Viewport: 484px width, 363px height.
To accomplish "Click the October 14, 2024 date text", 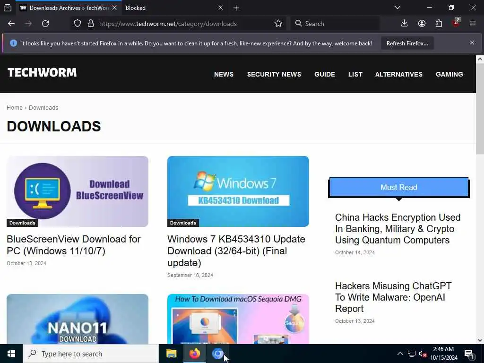I will pos(354,252).
